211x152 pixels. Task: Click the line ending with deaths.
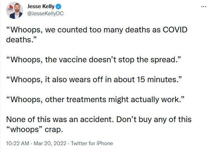click(21, 40)
